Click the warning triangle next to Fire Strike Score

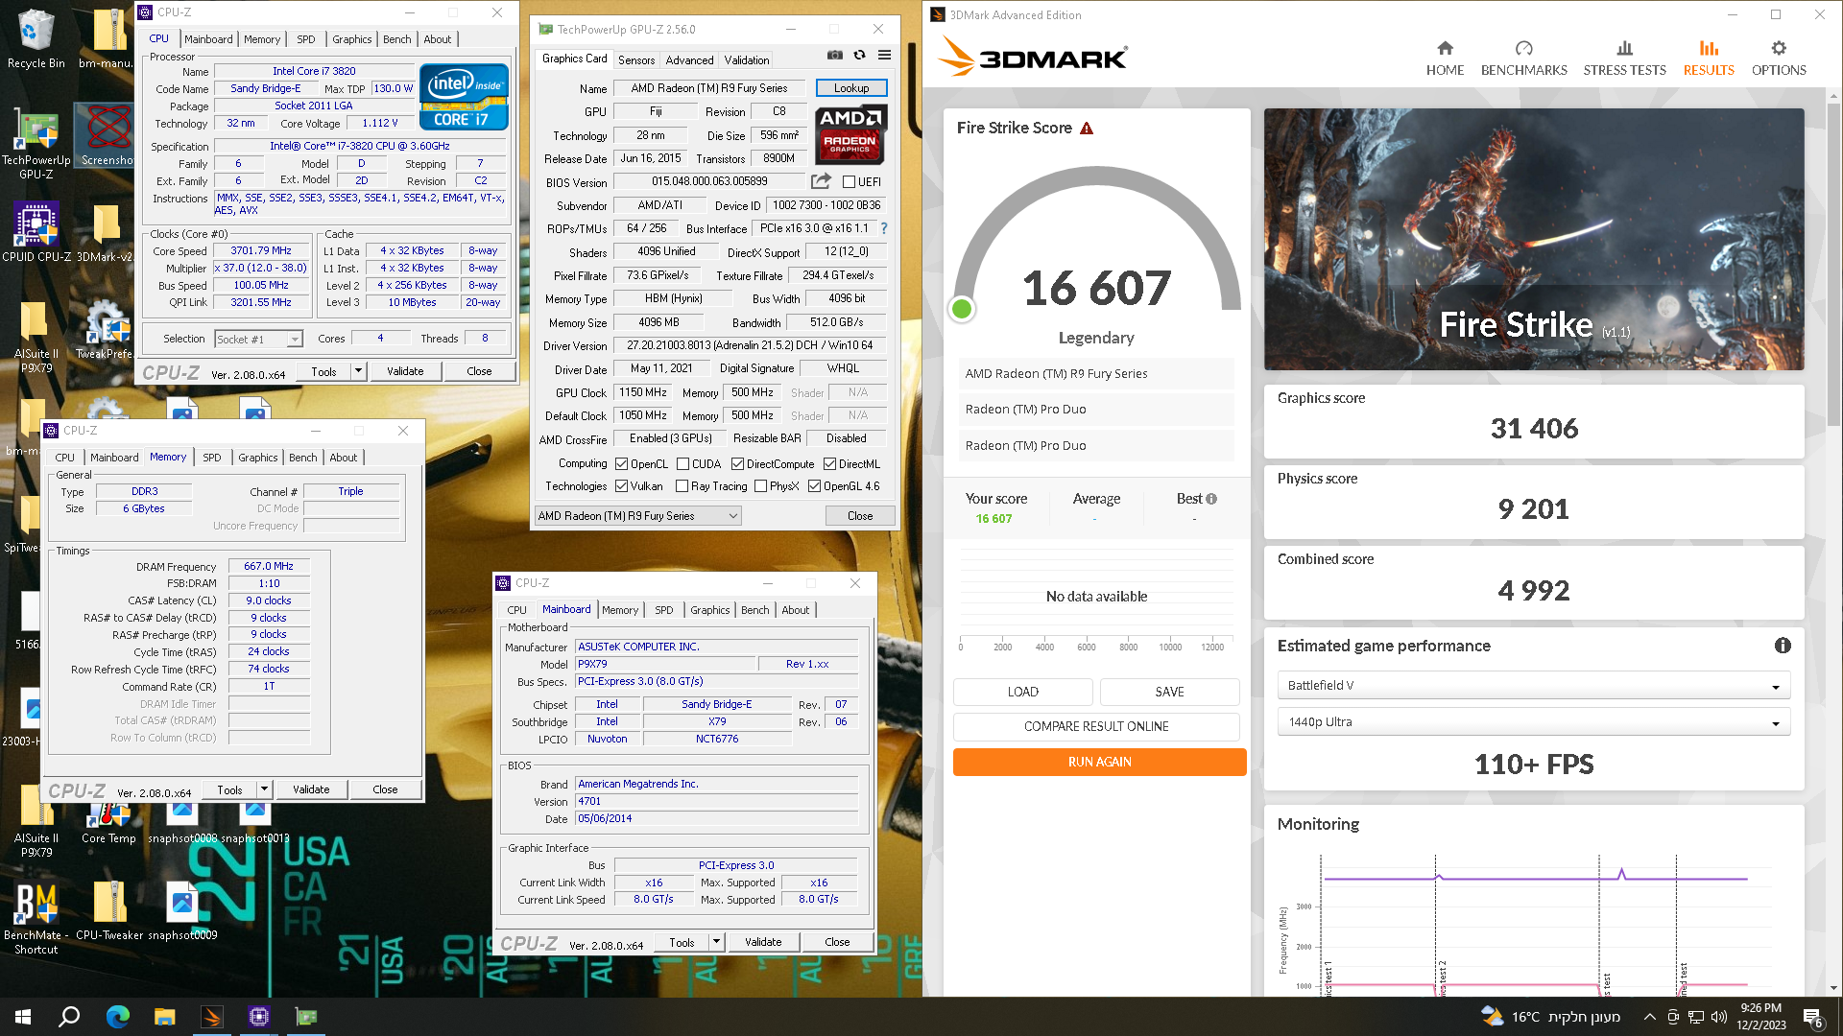pos(1087,129)
